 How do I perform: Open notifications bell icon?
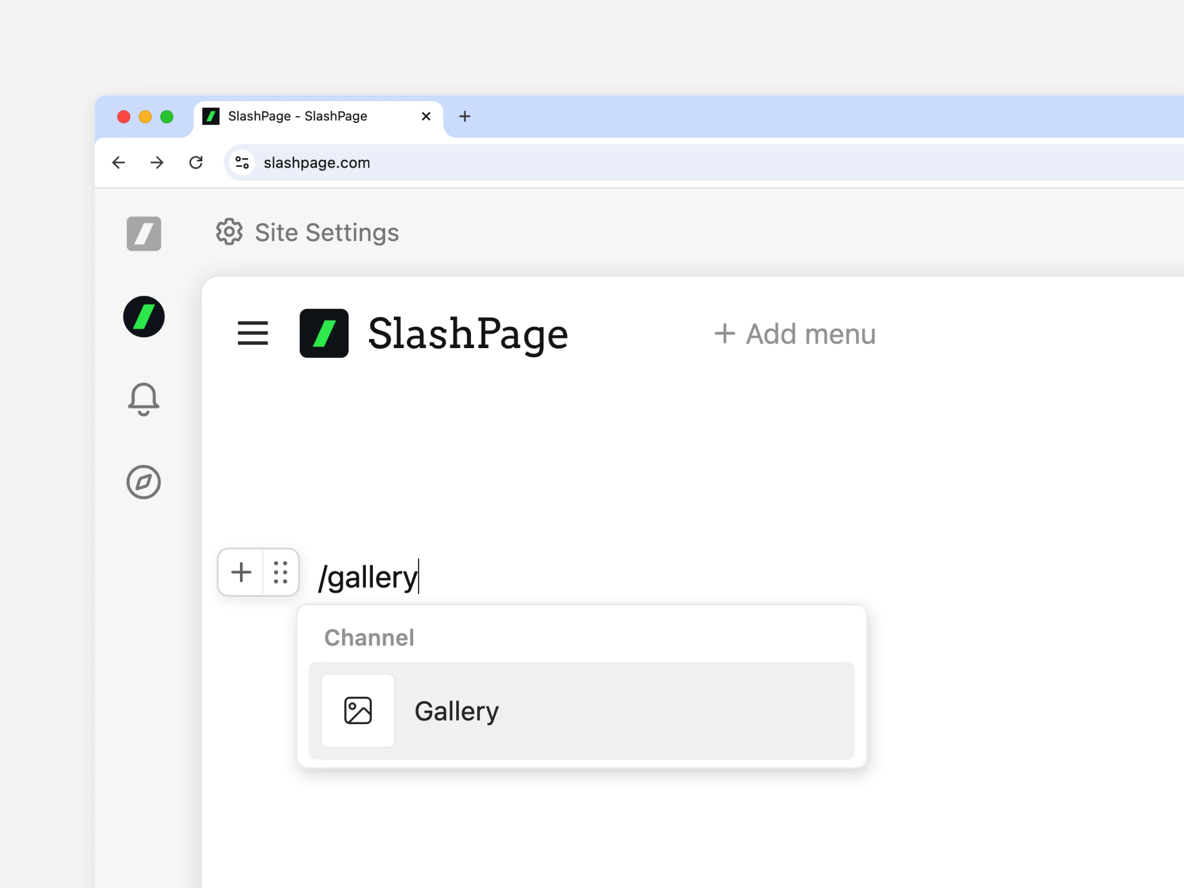tap(143, 399)
